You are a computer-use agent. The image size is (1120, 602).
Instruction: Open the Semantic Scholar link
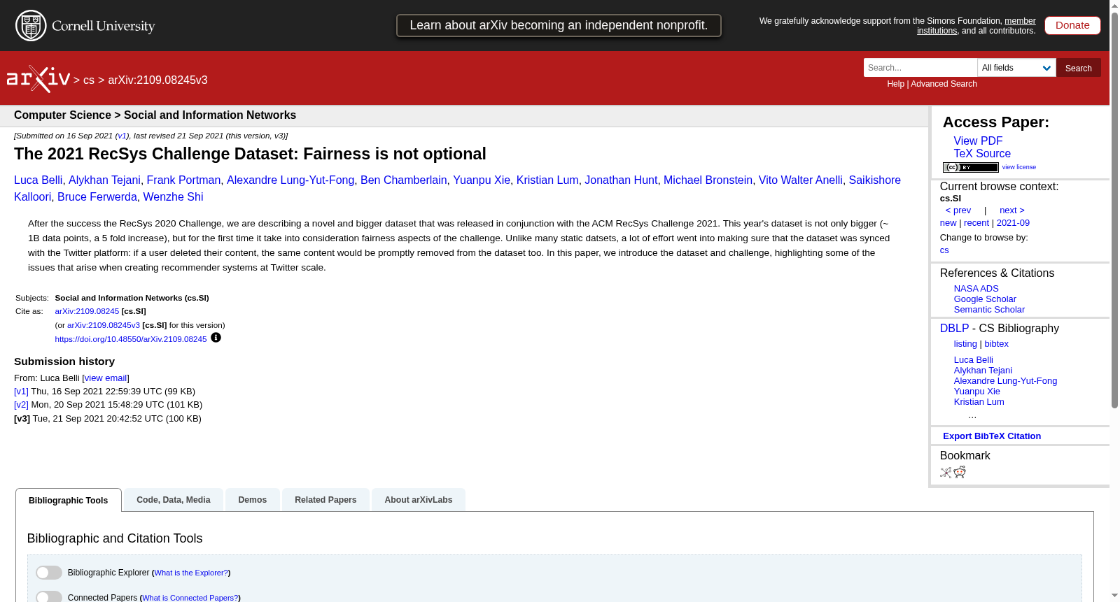click(989, 310)
